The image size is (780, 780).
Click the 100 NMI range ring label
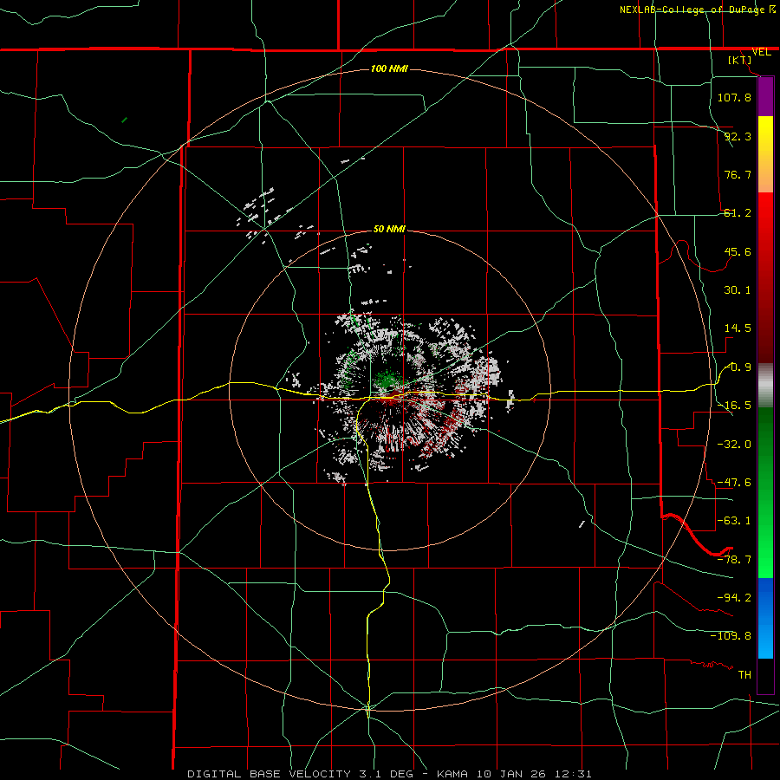tap(389, 68)
